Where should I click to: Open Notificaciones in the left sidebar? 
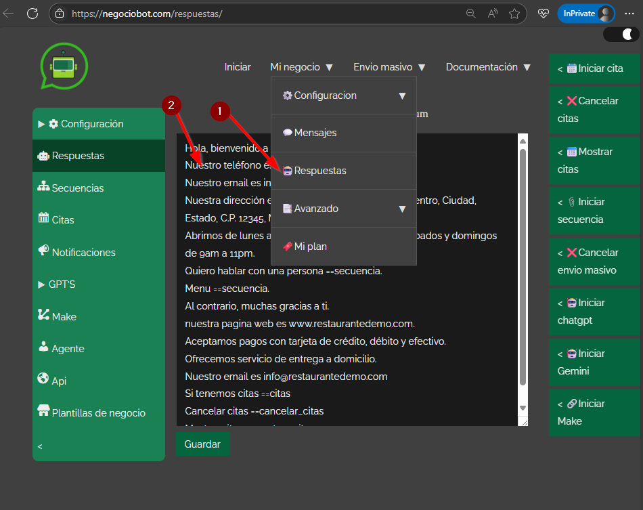99,253
